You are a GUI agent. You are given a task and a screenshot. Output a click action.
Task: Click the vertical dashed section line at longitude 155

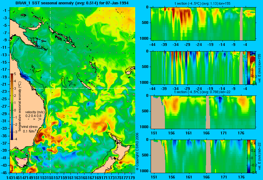[50, 90]
